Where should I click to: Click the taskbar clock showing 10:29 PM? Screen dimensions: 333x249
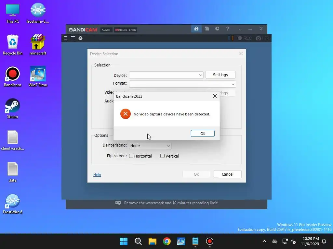310,241
